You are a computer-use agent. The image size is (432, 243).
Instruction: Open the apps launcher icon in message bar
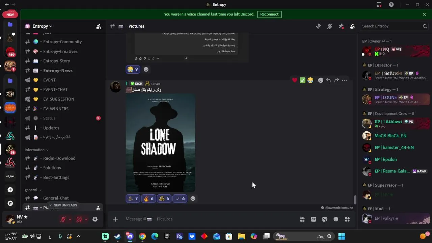[x=347, y=219]
